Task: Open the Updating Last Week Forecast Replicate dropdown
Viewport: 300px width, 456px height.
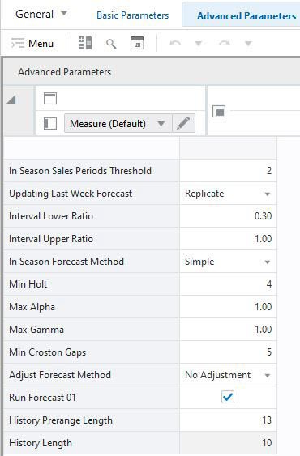Action: (x=228, y=194)
